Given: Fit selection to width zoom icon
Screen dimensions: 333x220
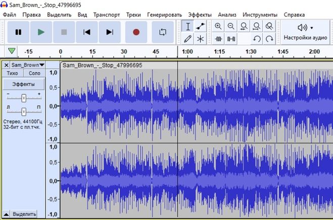Looking at the screenshot, I should 244,26.
